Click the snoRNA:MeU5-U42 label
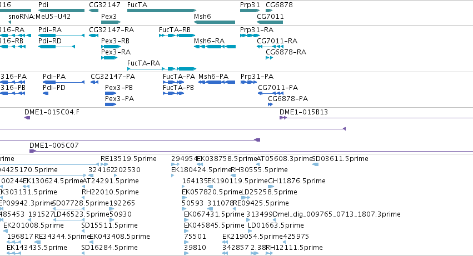 39,16
